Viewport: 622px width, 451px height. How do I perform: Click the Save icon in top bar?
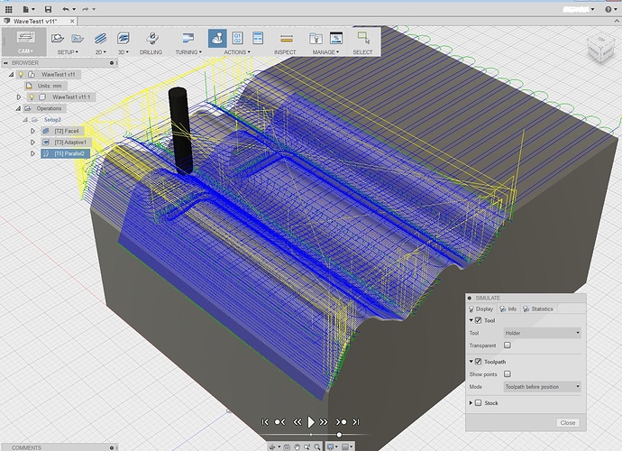pyautogui.click(x=48, y=9)
